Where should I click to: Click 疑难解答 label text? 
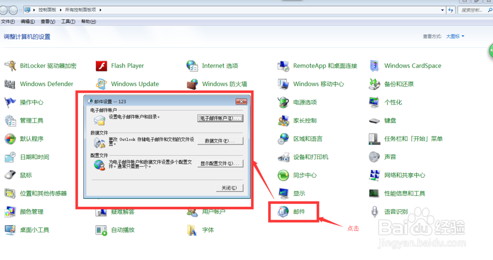[123, 212]
